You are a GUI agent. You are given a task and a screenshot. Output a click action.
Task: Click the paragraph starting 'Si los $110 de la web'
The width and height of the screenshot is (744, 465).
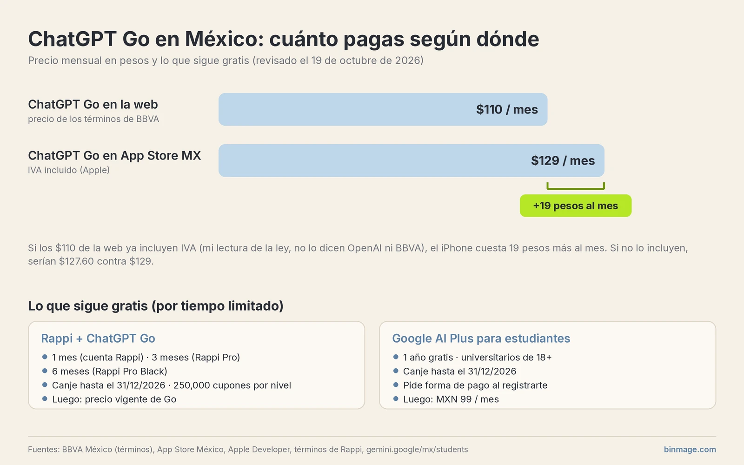click(358, 254)
